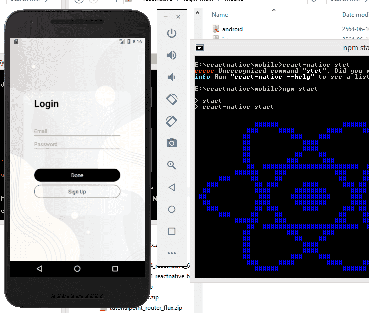Click Overview square in emulator side toolbar
369x313 pixels.
172,231
